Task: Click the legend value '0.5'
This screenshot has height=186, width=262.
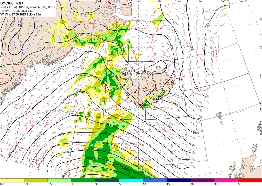Action: coord(49,184)
